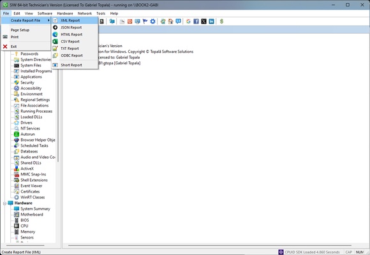Open the Tools menu
The width and height of the screenshot is (370, 255).
[x=101, y=13]
